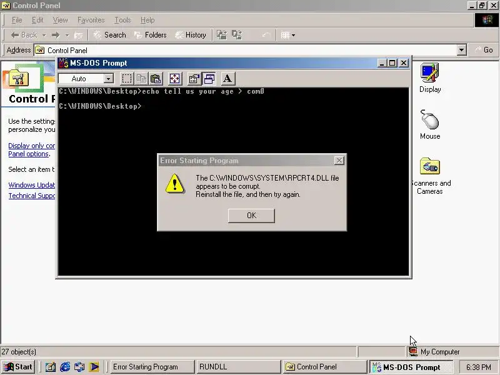Click the MS-DOS Prompt title bar icon
The width and height of the screenshot is (500, 375).
(64, 63)
